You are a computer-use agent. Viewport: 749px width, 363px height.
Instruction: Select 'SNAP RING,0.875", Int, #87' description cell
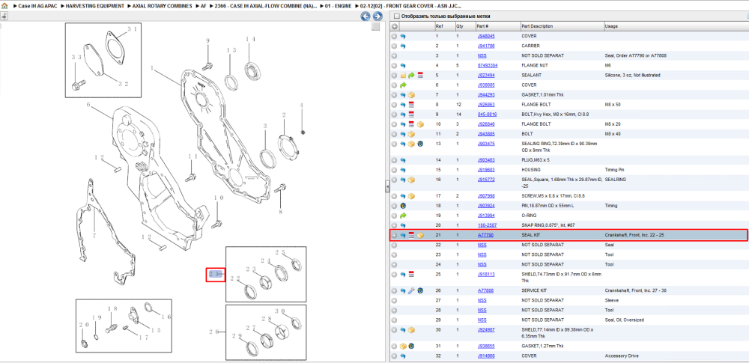pyautogui.click(x=547, y=225)
